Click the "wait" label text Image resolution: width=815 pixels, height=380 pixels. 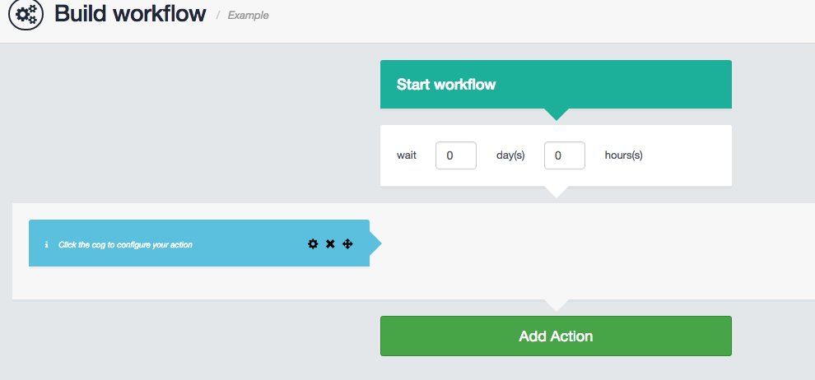coord(407,155)
